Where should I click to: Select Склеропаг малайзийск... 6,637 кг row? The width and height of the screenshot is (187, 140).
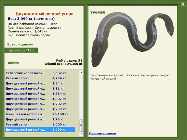(40, 73)
